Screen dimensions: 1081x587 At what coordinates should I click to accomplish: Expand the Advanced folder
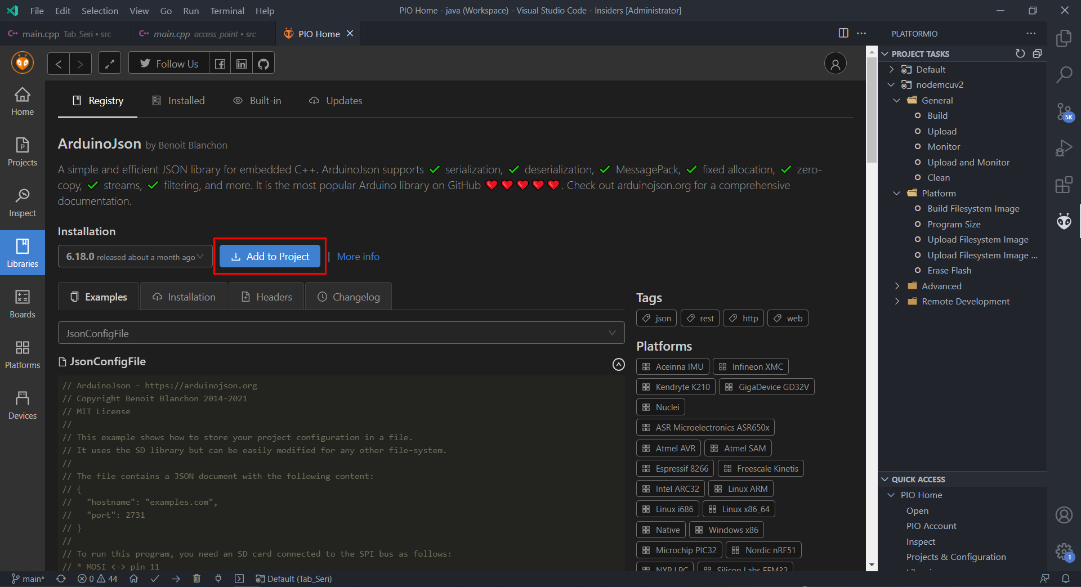tap(897, 286)
